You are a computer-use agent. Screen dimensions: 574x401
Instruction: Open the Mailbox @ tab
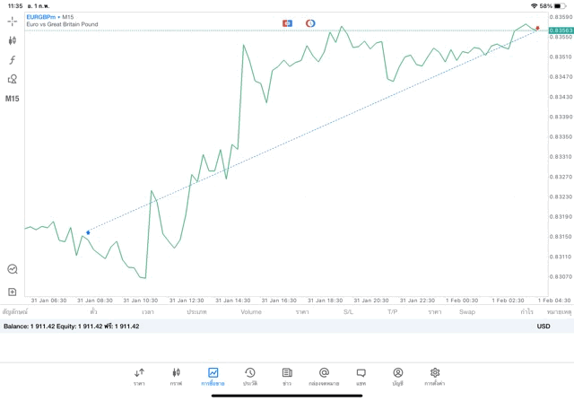(324, 376)
